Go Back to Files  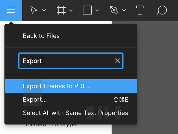[41, 36]
